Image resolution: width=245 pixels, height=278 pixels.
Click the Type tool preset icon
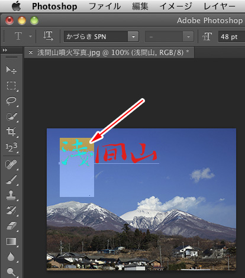[18, 36]
